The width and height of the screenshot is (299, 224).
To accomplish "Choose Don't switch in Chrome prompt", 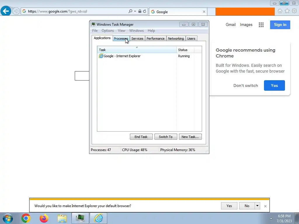I will pyautogui.click(x=246, y=85).
